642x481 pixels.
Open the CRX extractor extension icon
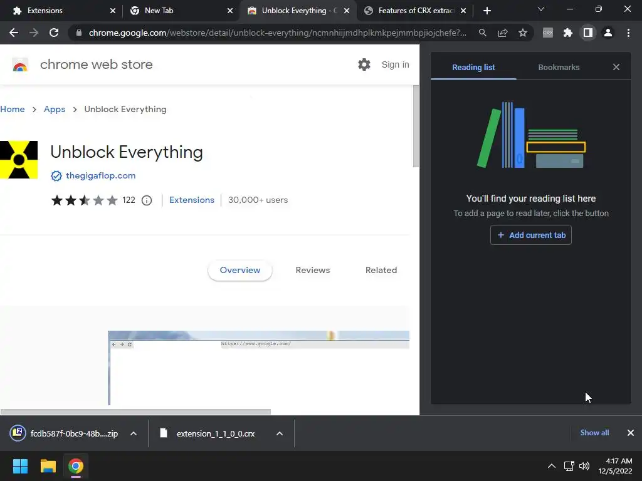[548, 33]
